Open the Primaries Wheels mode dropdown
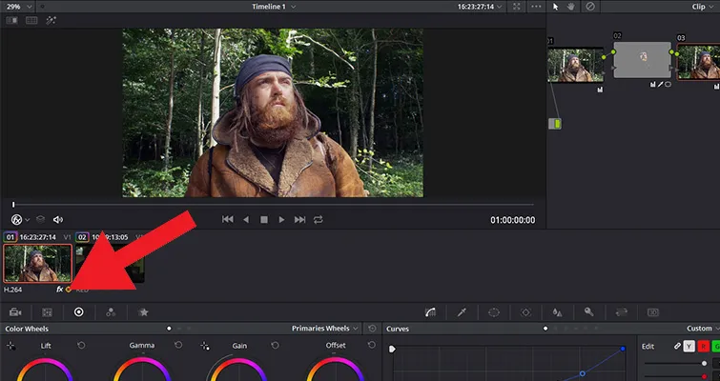This screenshot has width=720, height=381. pos(326,329)
